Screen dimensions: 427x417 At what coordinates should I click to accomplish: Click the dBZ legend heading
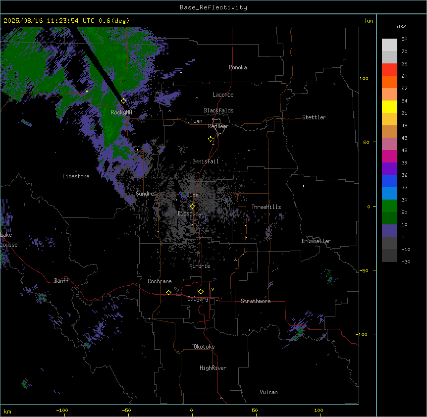point(401,26)
